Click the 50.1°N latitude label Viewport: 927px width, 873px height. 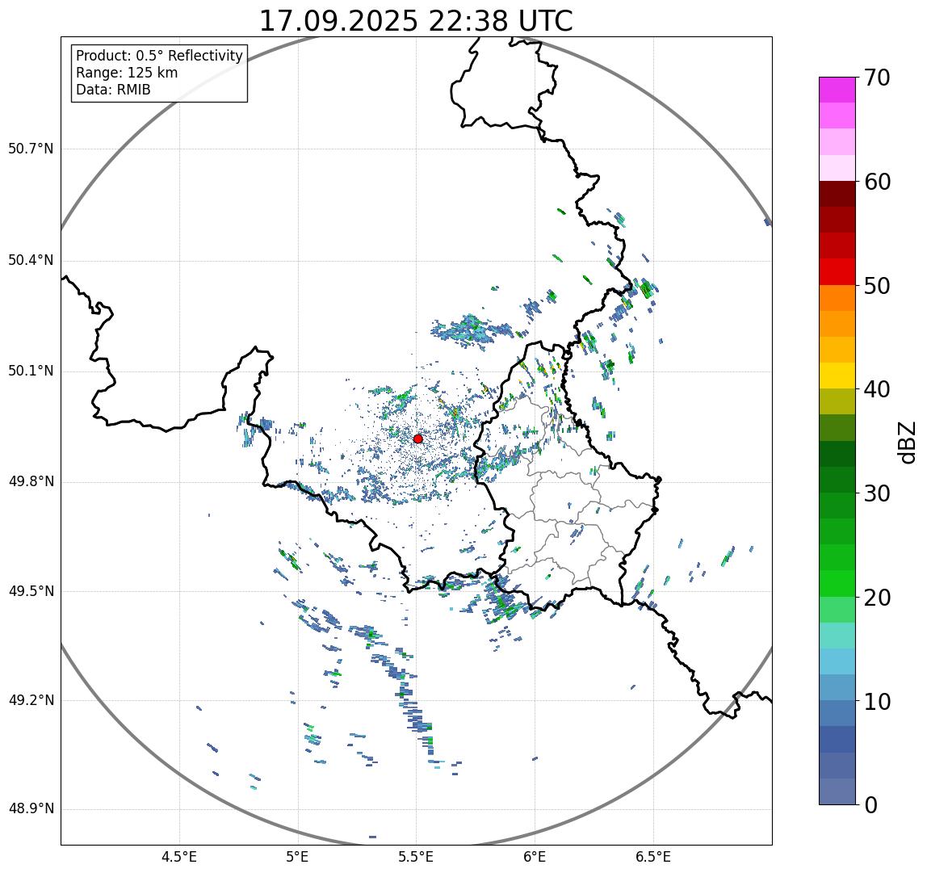tap(31, 371)
